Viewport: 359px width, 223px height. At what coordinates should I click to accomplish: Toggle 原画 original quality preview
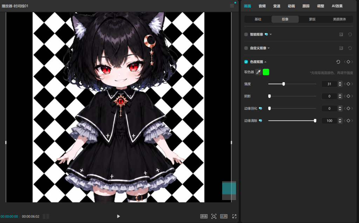click(x=204, y=216)
